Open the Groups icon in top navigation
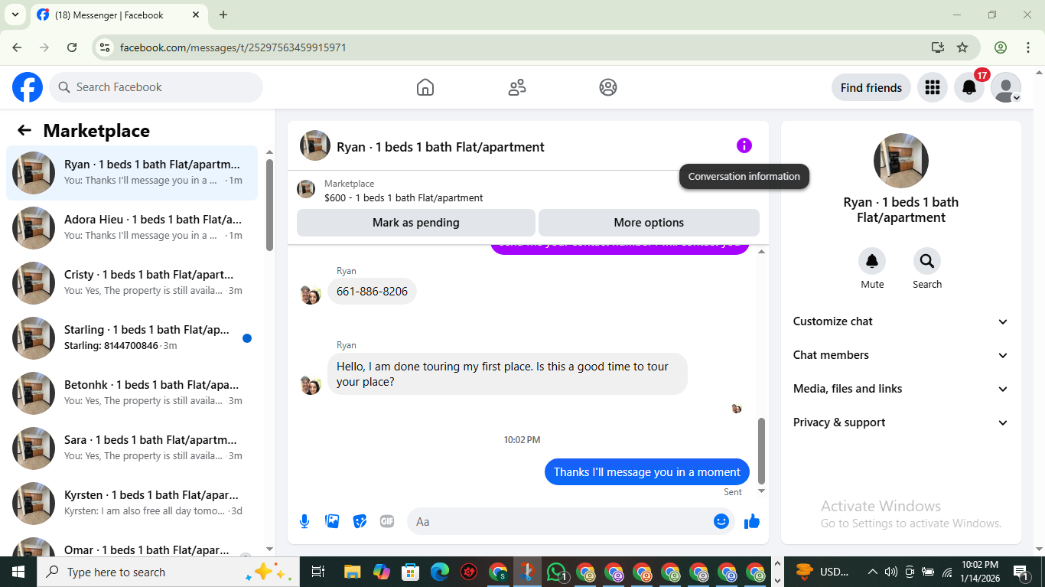The width and height of the screenshot is (1045, 587). coord(608,87)
